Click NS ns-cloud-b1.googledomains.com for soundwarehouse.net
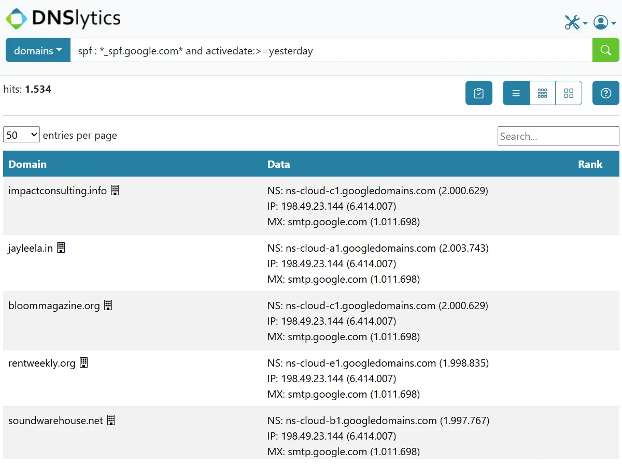The image size is (622, 466). [x=361, y=420]
